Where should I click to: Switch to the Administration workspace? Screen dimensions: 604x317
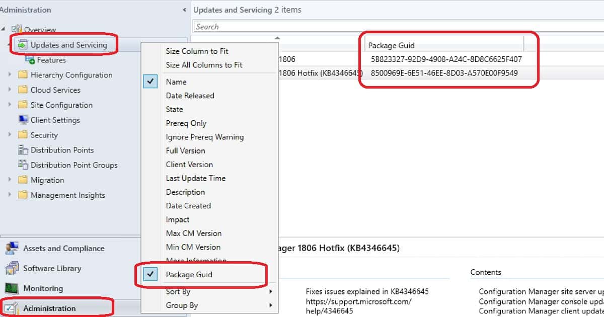pos(49,308)
